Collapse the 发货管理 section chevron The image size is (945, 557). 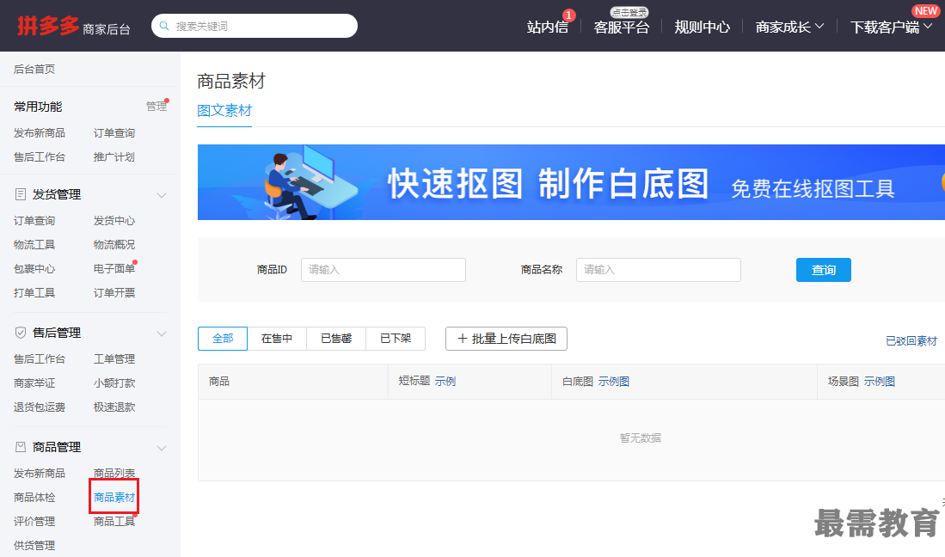click(162, 195)
